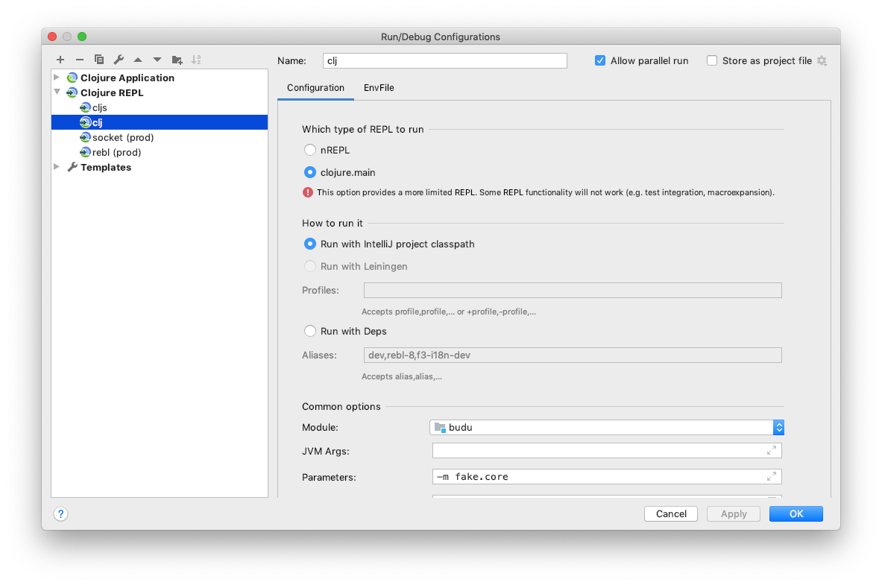Move the selected configuration down
Viewport: 882px width, 585px height.
(157, 60)
